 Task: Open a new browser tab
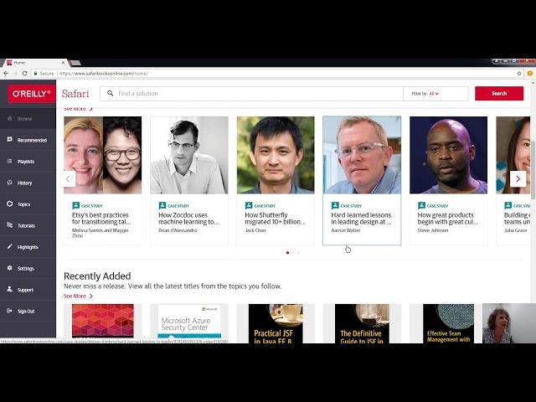coord(75,63)
